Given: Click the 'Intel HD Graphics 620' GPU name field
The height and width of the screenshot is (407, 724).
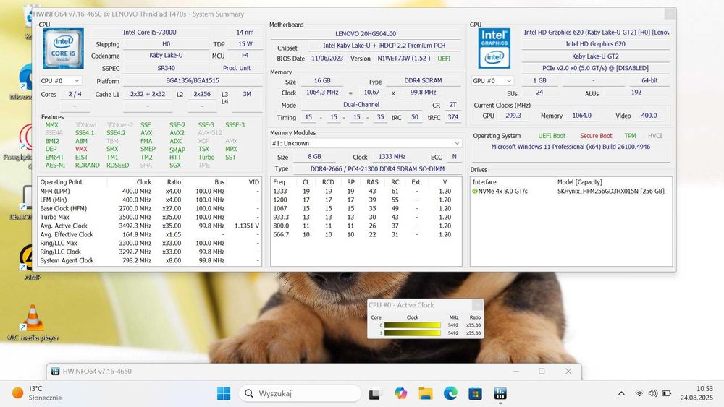Looking at the screenshot, I should [596, 44].
